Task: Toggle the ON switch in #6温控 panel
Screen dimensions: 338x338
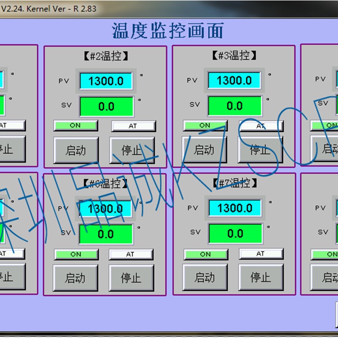Action: click(76, 254)
